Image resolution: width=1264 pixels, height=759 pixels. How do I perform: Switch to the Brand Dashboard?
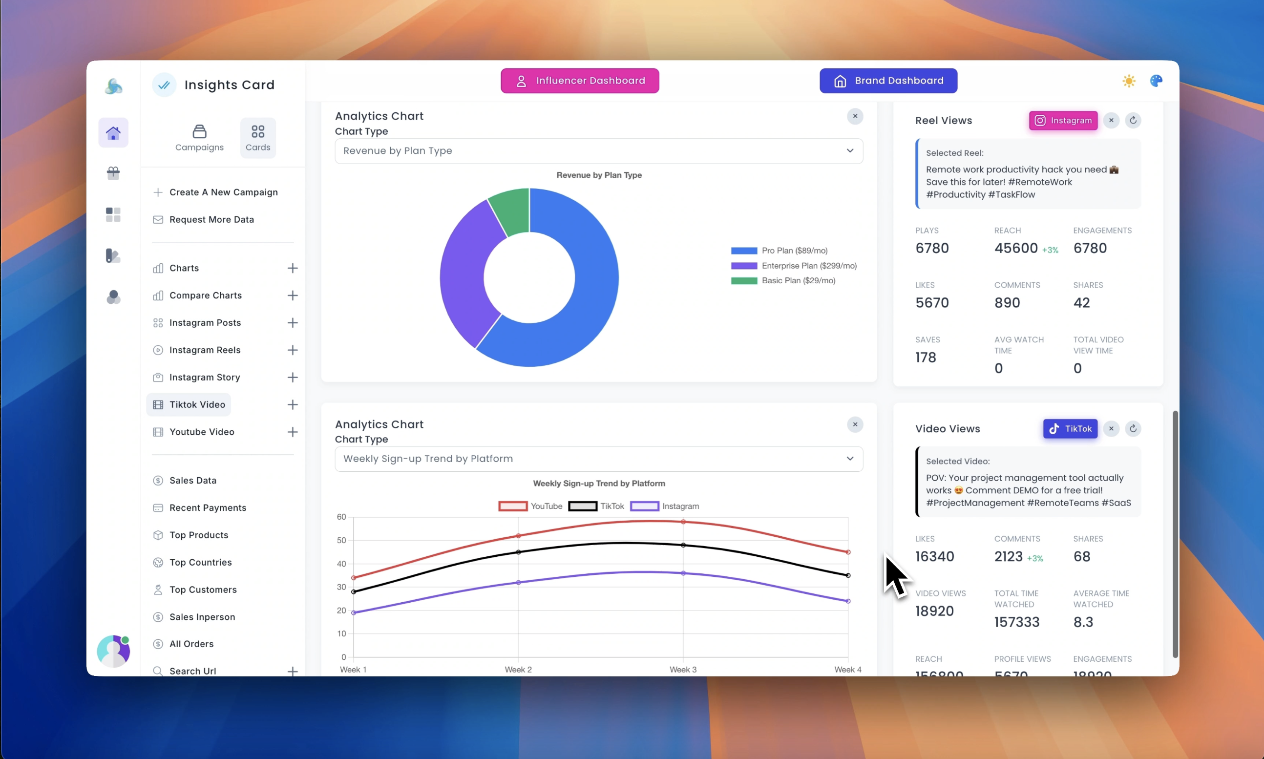tap(888, 80)
